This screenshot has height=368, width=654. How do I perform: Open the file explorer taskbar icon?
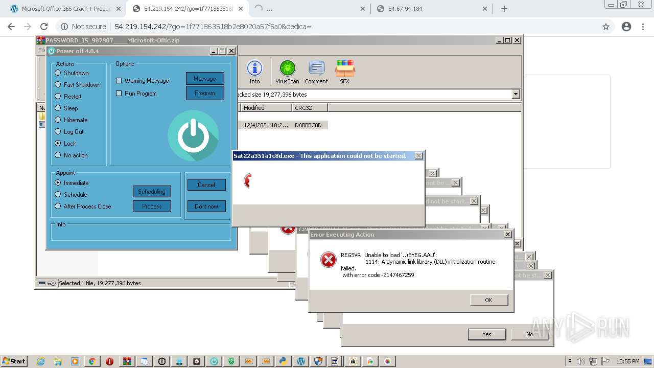[58, 361]
